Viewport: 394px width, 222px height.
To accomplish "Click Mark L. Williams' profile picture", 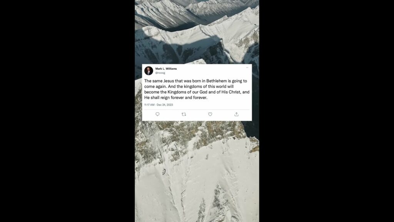I will (149, 71).
